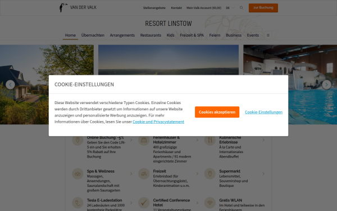337x211 pixels.
Task: Click the Certified Conference Hotel checkmark icon
Action: (x=144, y=203)
